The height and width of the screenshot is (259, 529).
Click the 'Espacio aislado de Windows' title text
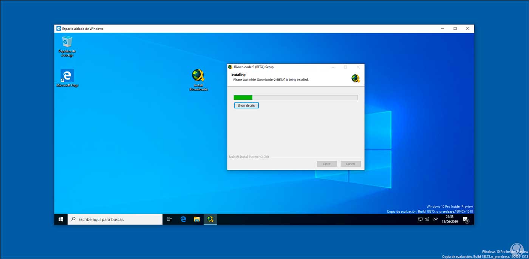(x=83, y=29)
